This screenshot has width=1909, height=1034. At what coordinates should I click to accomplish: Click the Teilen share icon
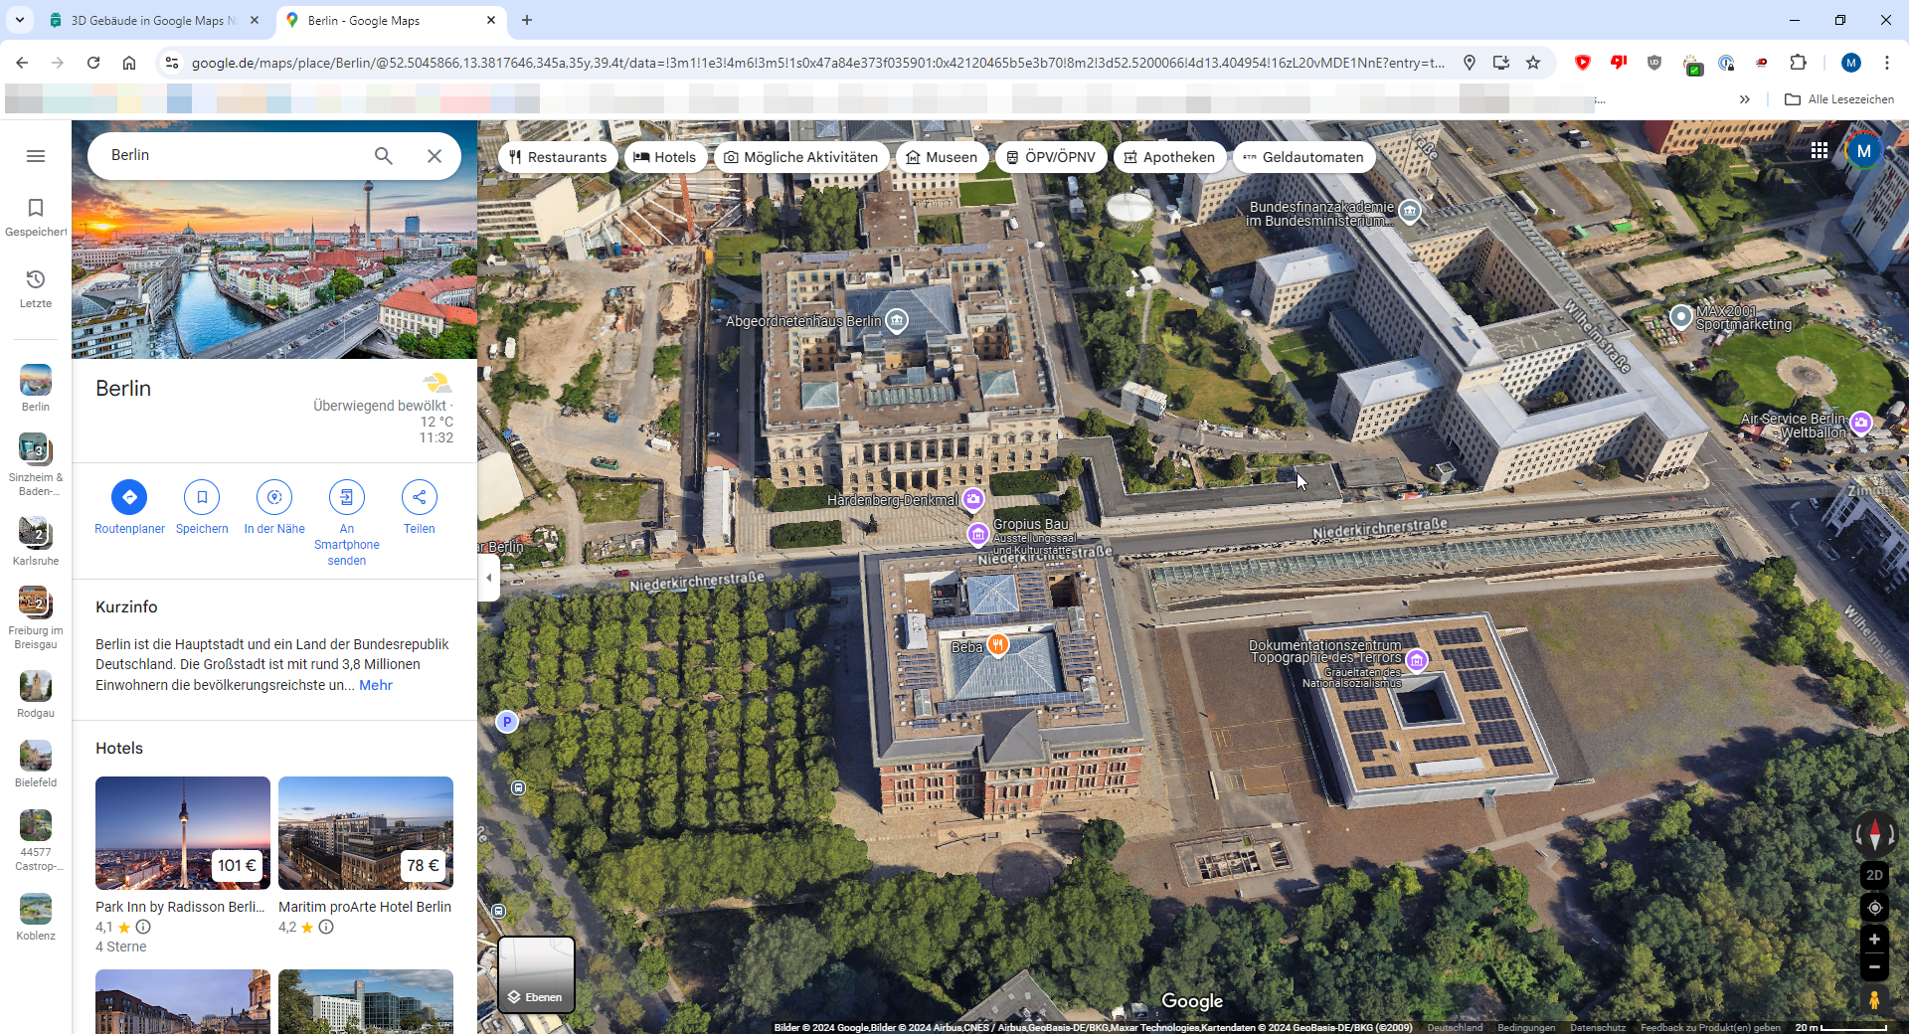[419, 497]
